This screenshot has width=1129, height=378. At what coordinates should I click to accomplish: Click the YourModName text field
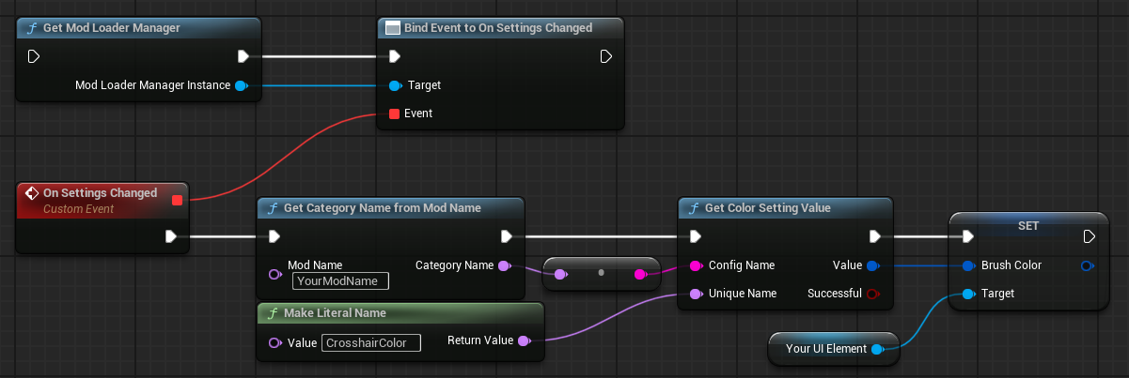pos(340,280)
